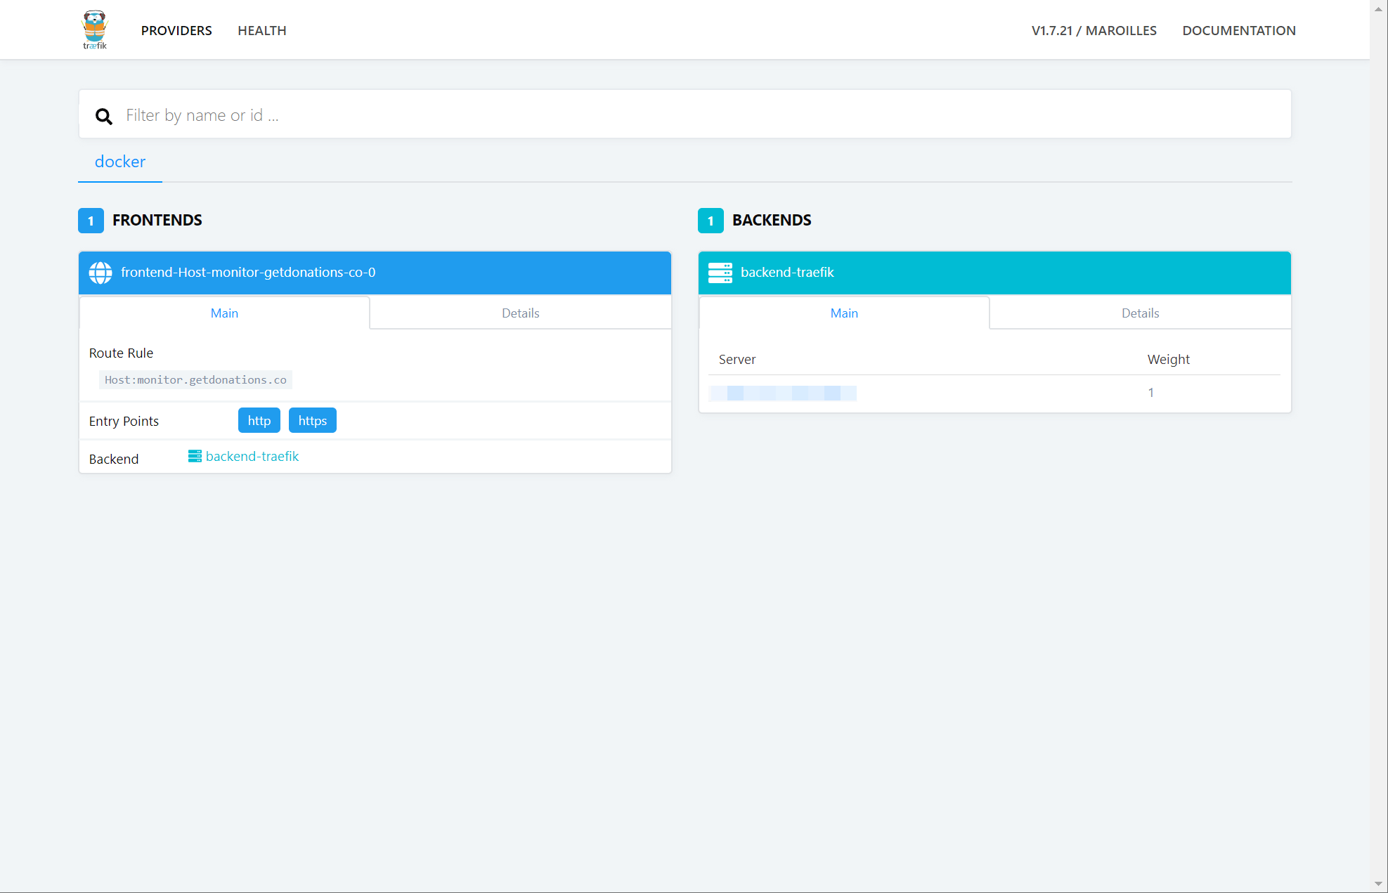Click the http entry point badge
This screenshot has height=893, width=1388.
tap(259, 421)
